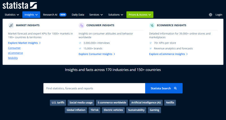Screen dimensions: 226x120
Task: Open Research AI page
Action: click(50, 15)
